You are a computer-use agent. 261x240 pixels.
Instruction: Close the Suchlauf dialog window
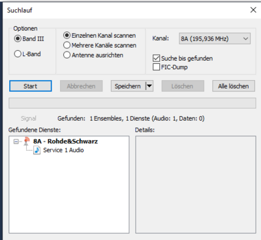[253, 10]
